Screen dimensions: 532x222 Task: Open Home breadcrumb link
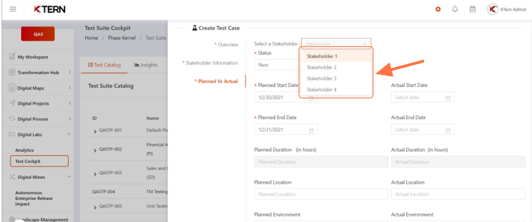pyautogui.click(x=91, y=38)
